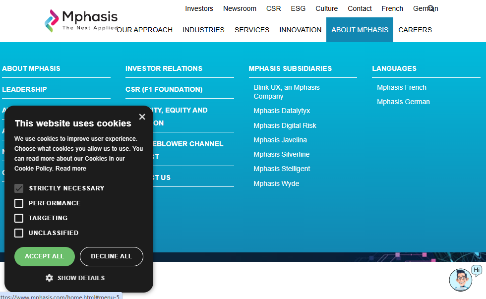Enable the Performance cookies checkbox
The height and width of the screenshot is (299, 486).
point(19,203)
